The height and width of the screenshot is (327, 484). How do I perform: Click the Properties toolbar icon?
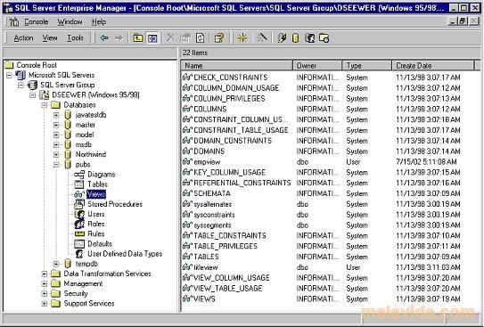(x=185, y=38)
